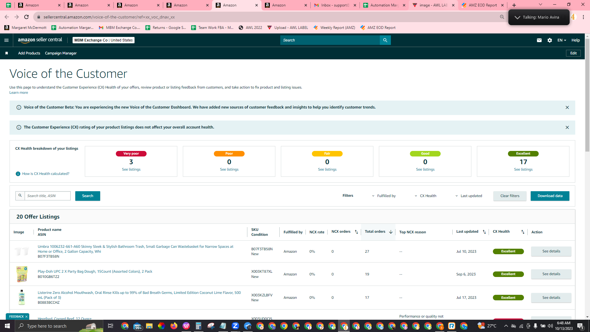Open the EN language dropdown

(x=562, y=40)
